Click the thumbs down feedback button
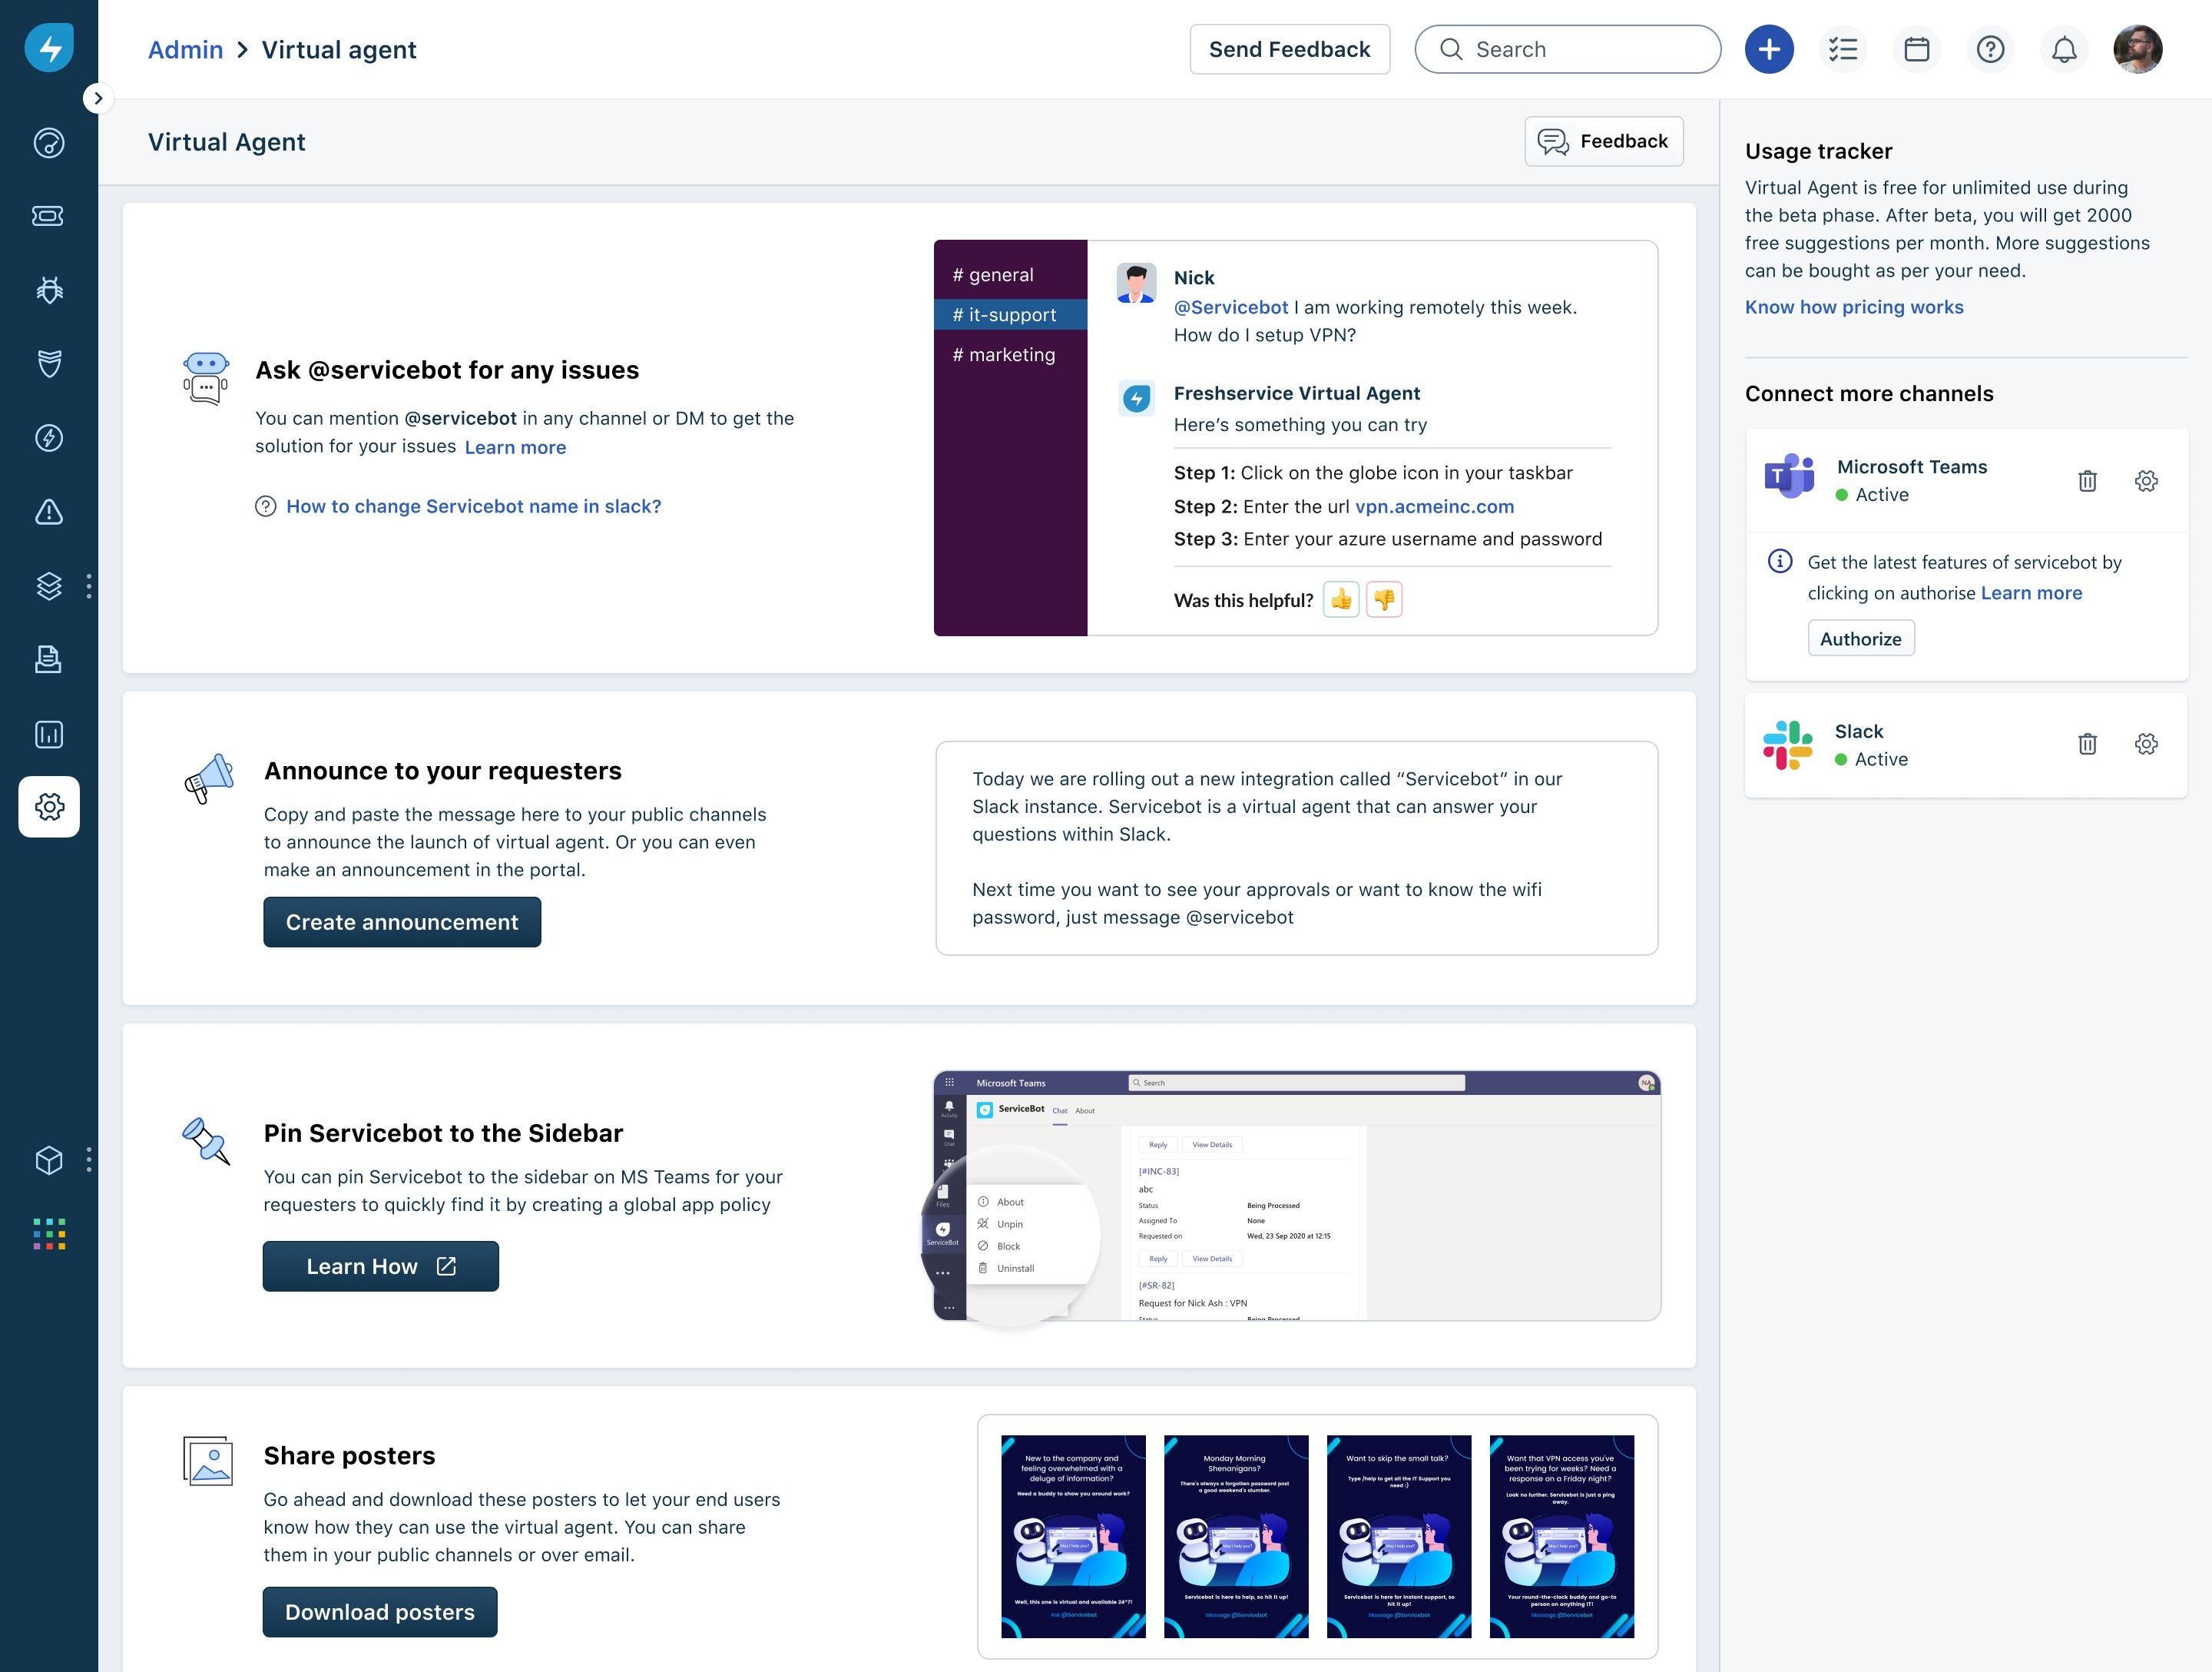Image resolution: width=2212 pixels, height=1672 pixels. coord(1384,600)
